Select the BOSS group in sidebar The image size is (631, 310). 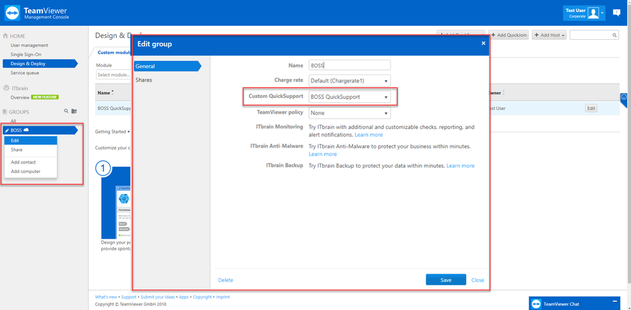click(x=39, y=130)
